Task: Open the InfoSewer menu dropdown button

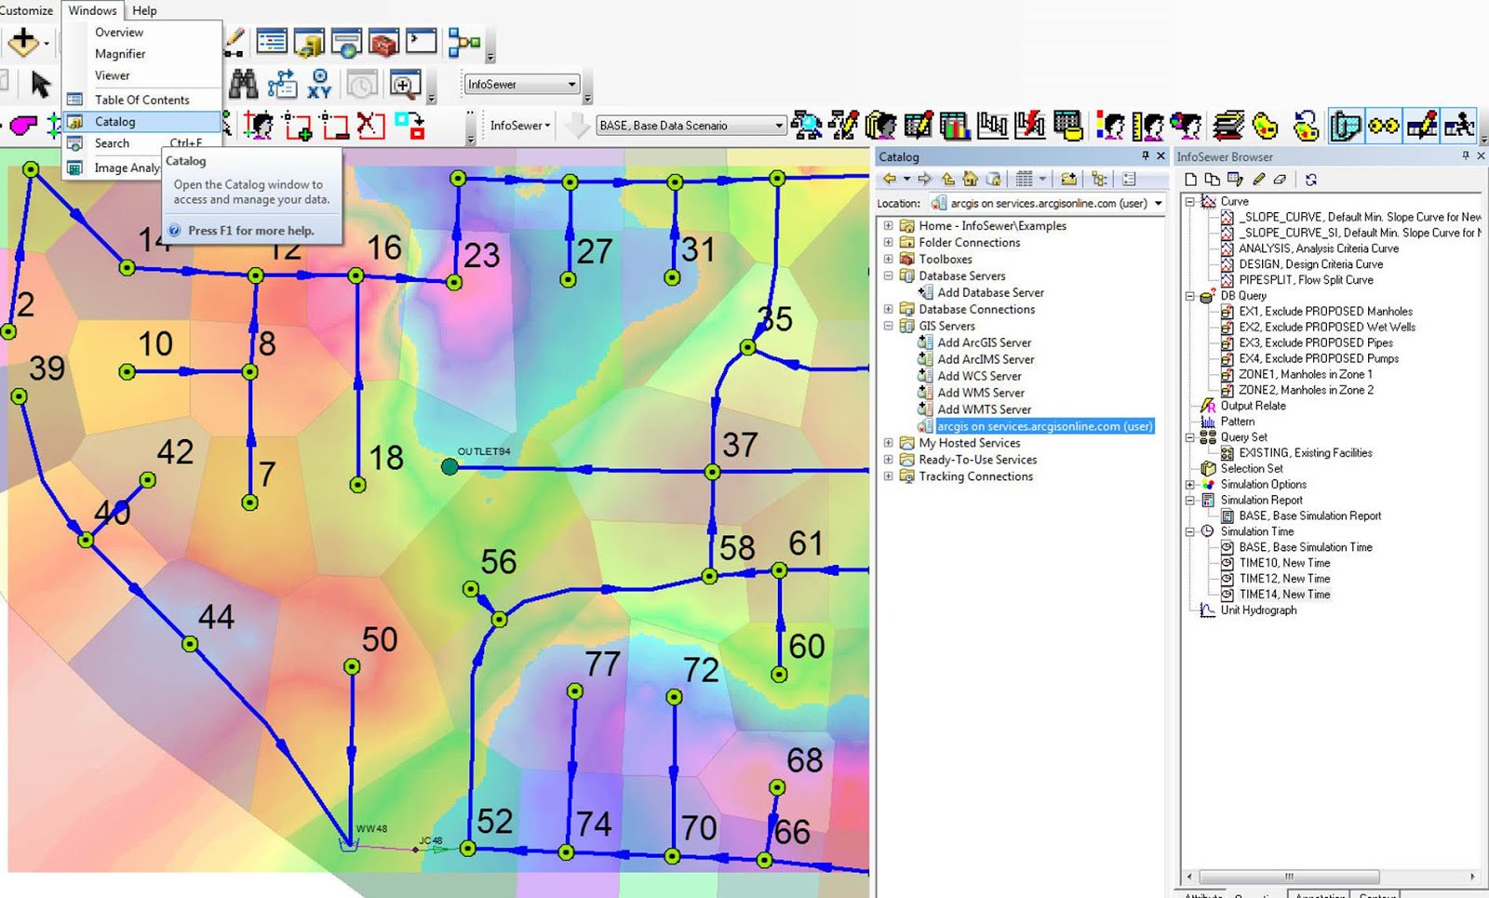Action: point(520,125)
